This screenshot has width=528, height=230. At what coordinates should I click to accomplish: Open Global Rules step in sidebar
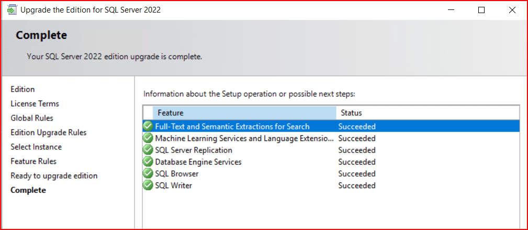32,118
